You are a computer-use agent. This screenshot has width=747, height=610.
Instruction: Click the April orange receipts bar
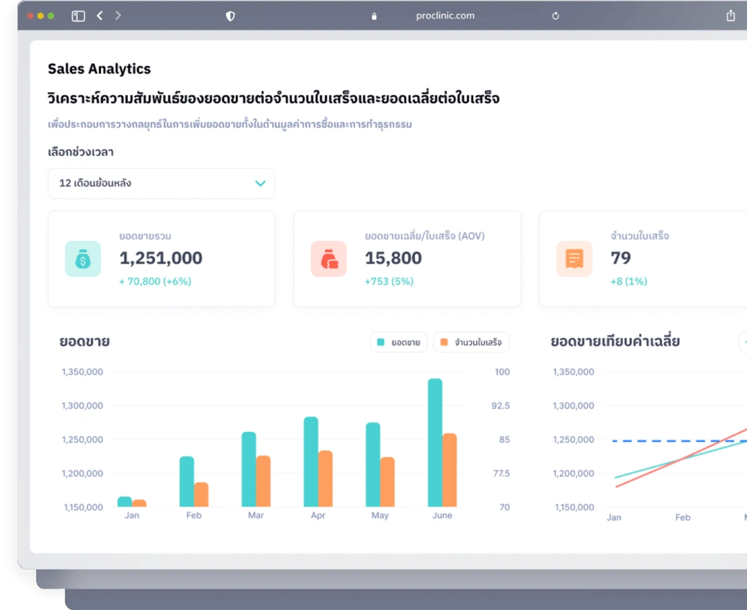click(325, 478)
